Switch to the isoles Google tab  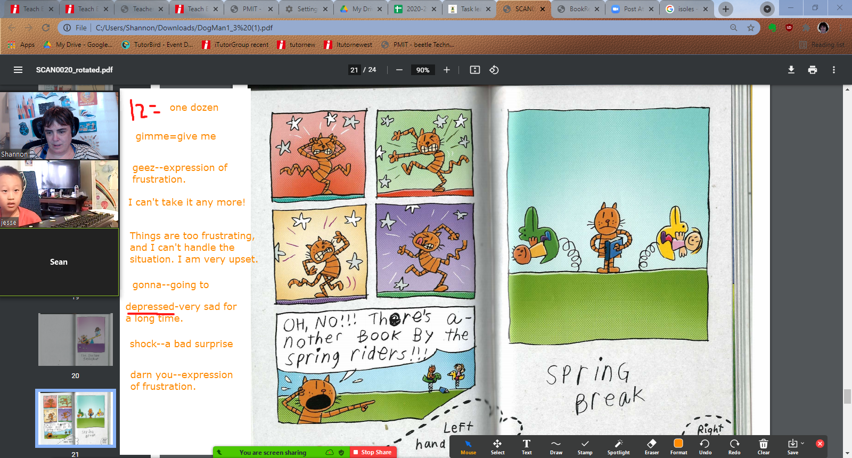[686, 9]
